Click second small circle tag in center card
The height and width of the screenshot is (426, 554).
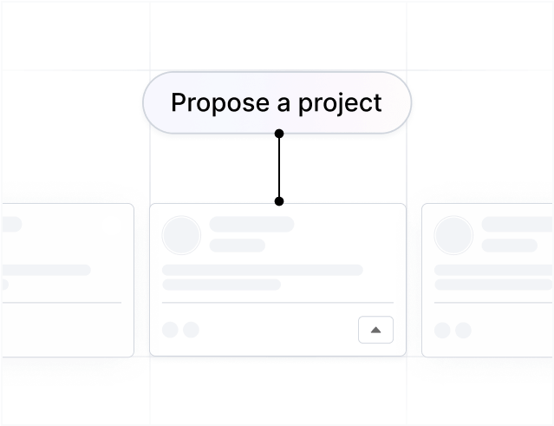[191, 330]
